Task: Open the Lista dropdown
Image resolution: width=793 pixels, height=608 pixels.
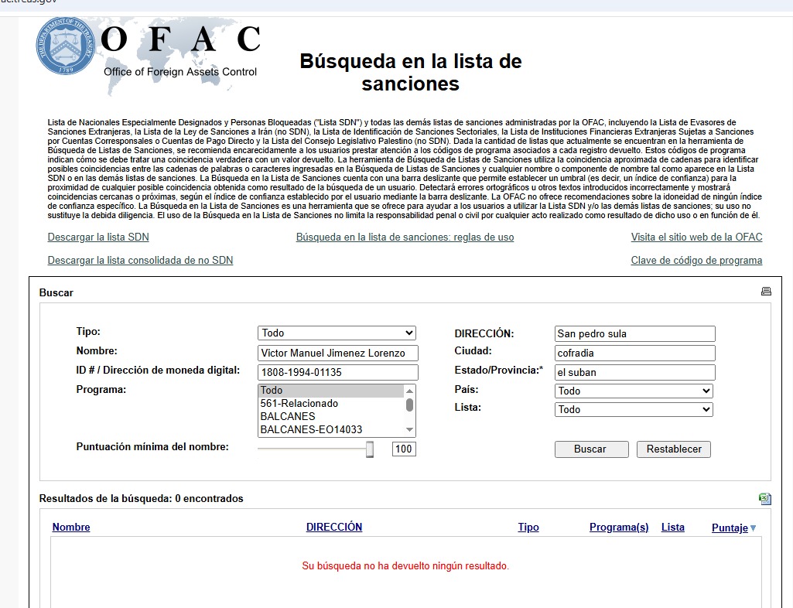Action: pyautogui.click(x=634, y=409)
